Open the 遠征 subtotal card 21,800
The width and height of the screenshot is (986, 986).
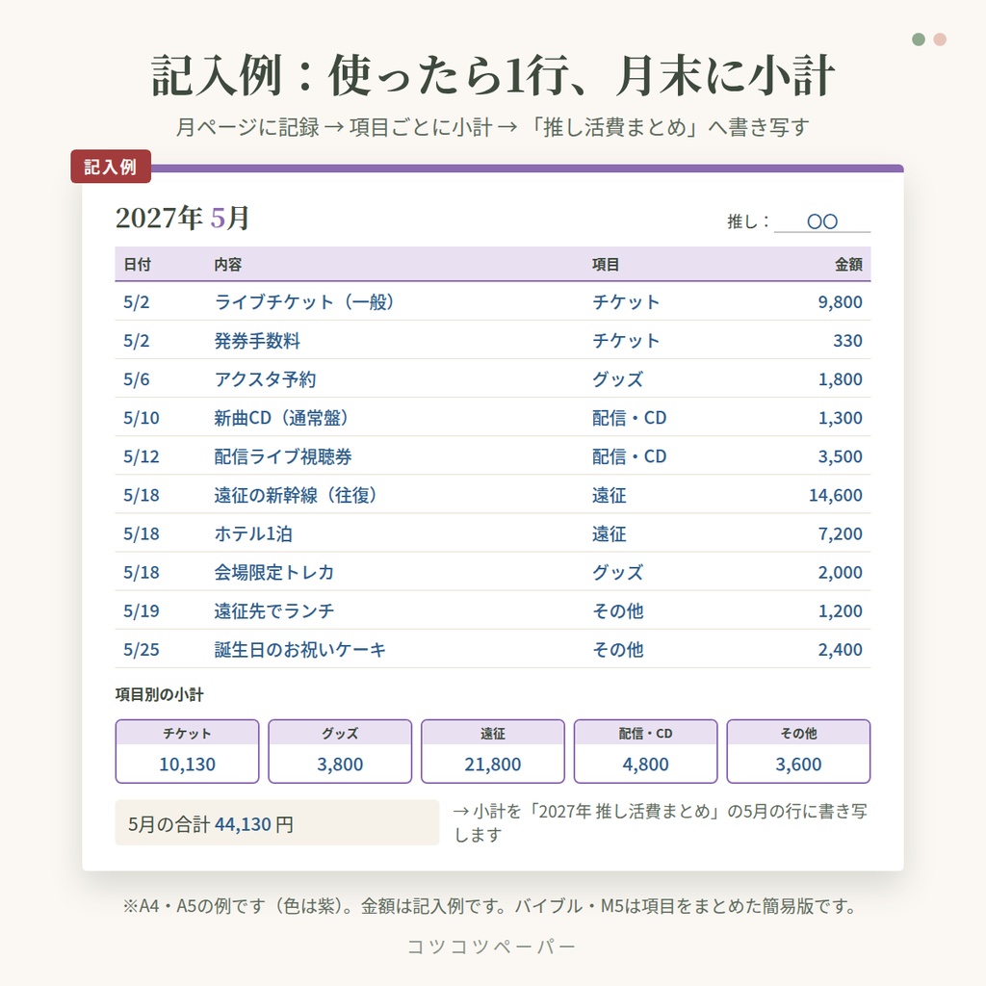pos(493,751)
